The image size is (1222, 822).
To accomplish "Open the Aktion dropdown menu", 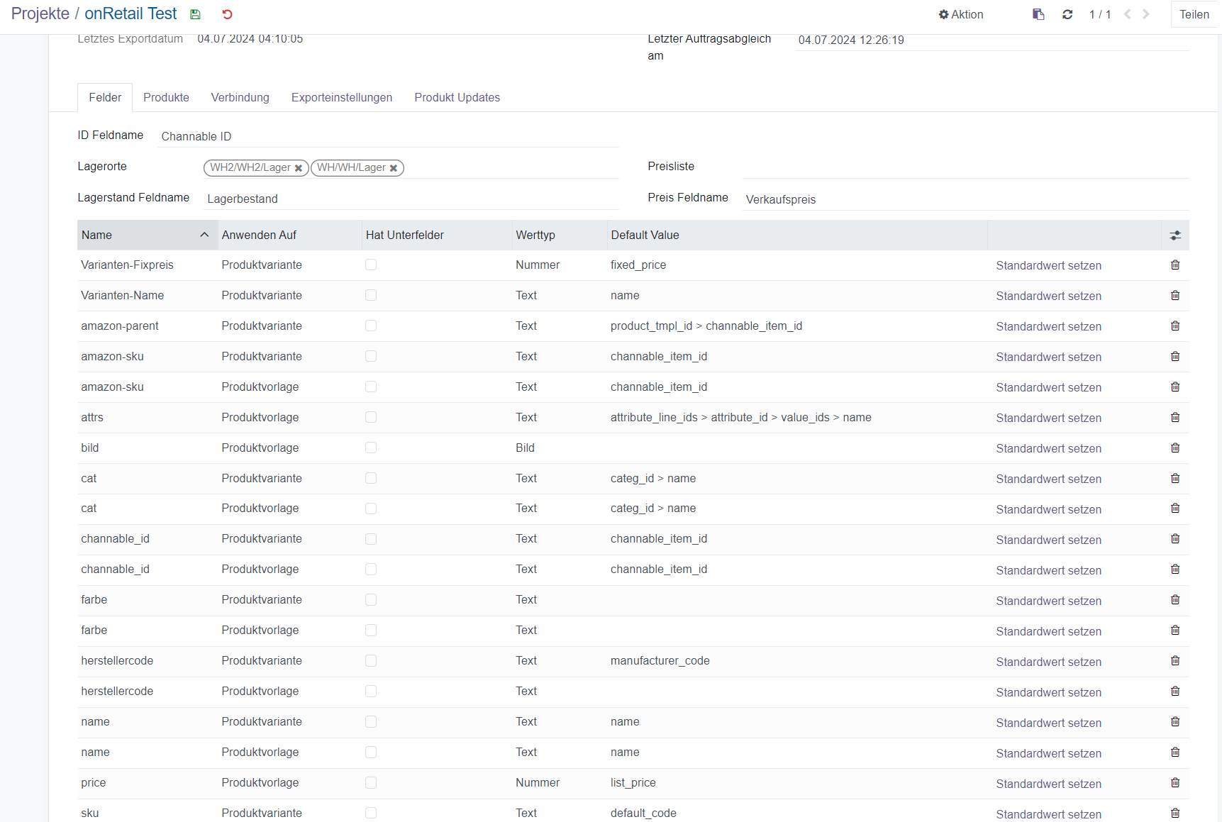I will pos(961,14).
